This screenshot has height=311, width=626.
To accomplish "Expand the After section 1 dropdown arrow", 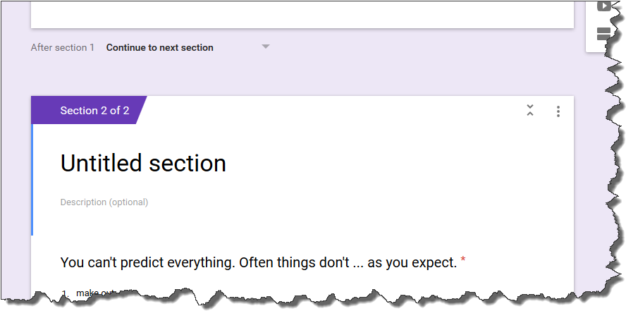I will (266, 47).
